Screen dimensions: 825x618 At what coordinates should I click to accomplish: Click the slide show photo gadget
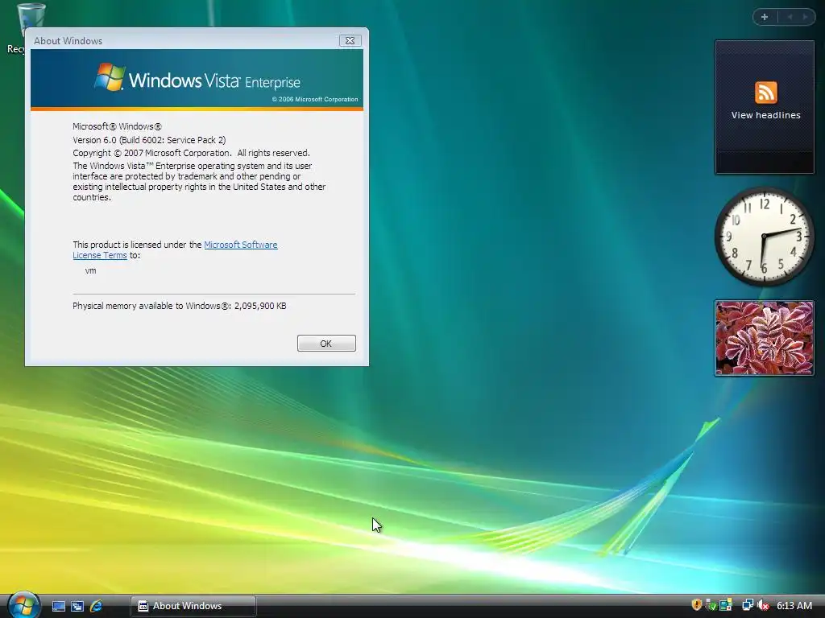click(x=764, y=338)
